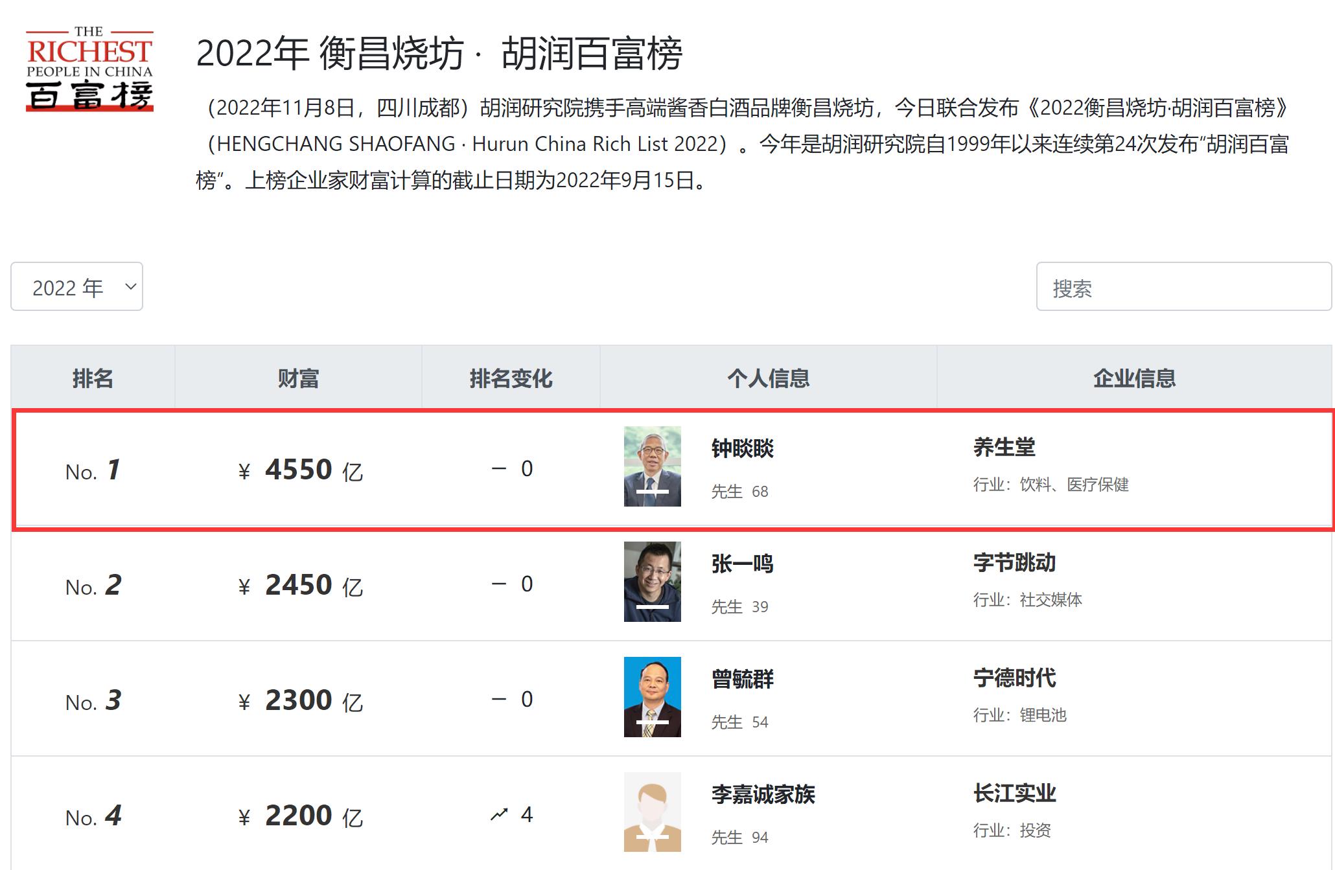Image resolution: width=1335 pixels, height=870 pixels.
Task: Select 2022 年 from the year picker
Action: pyautogui.click(x=65, y=287)
